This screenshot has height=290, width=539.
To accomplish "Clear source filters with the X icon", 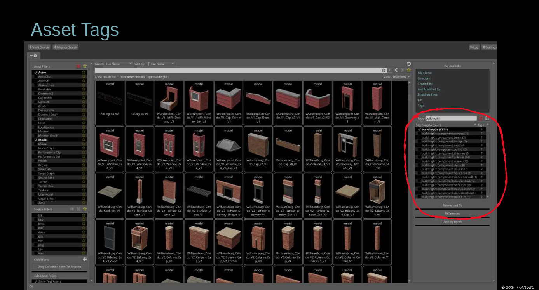I will pos(78,209).
